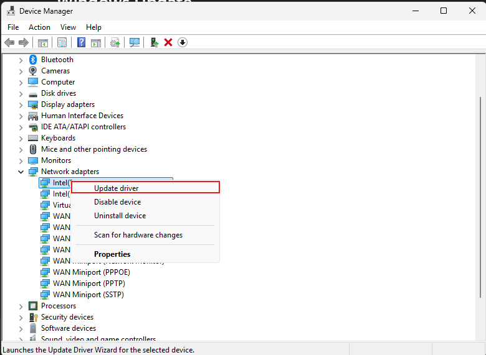
Task: Click the Properties toolbar icon
Action: [x=62, y=42]
